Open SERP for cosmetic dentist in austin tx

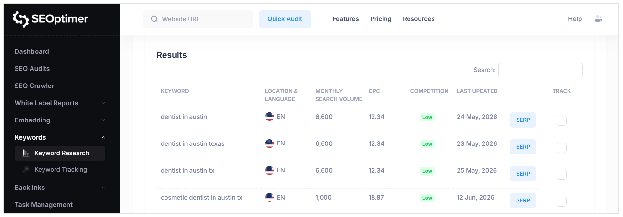pyautogui.click(x=523, y=200)
